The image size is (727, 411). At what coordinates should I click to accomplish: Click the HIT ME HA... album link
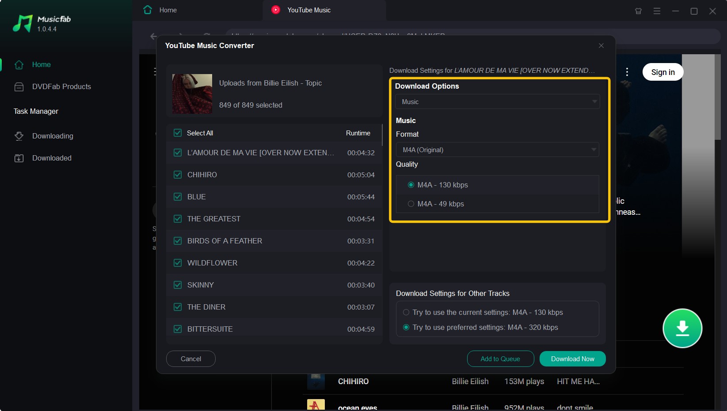pos(578,381)
